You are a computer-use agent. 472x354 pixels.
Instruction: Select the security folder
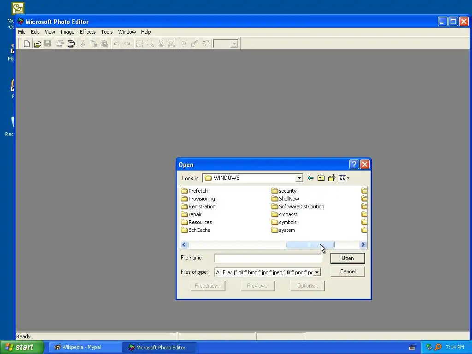click(x=284, y=191)
